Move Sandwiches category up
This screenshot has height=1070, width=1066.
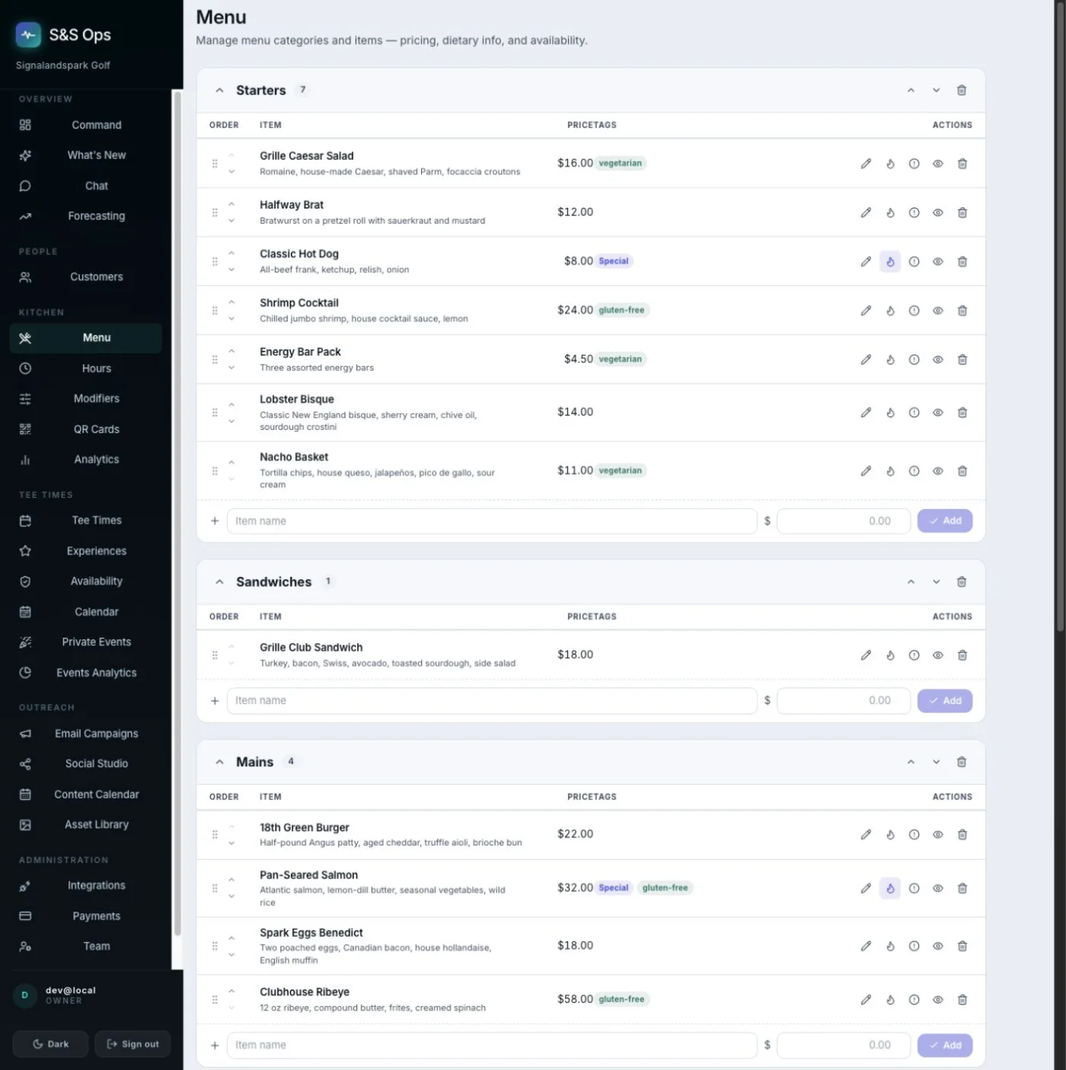tap(911, 582)
